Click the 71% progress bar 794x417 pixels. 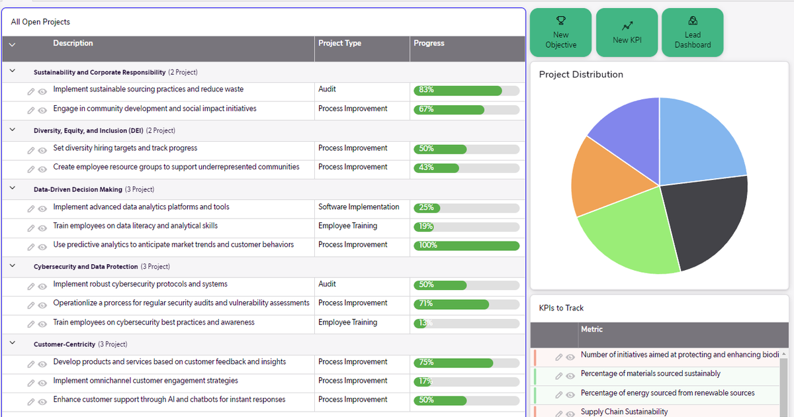tap(466, 304)
